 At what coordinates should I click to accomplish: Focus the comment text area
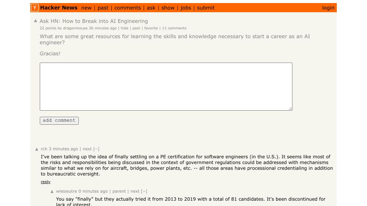point(166,87)
